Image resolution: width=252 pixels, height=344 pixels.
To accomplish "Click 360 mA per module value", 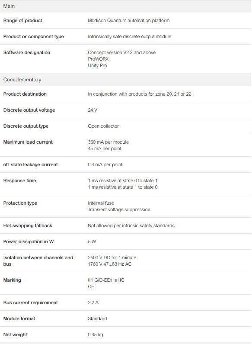I will tap(108, 142).
